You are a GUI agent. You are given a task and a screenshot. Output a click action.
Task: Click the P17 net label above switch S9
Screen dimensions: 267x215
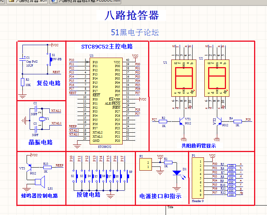pos(122,159)
